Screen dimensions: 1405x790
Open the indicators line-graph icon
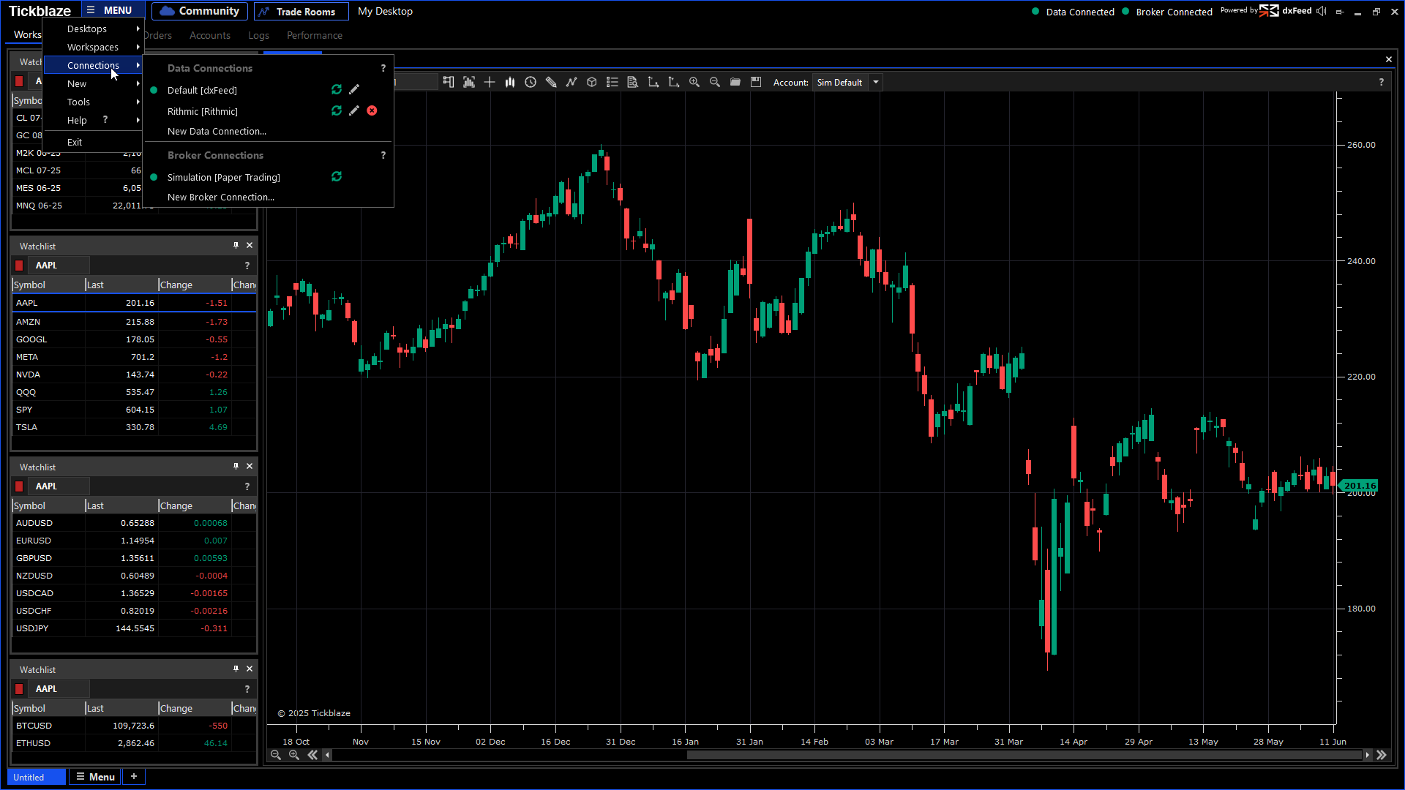point(572,82)
